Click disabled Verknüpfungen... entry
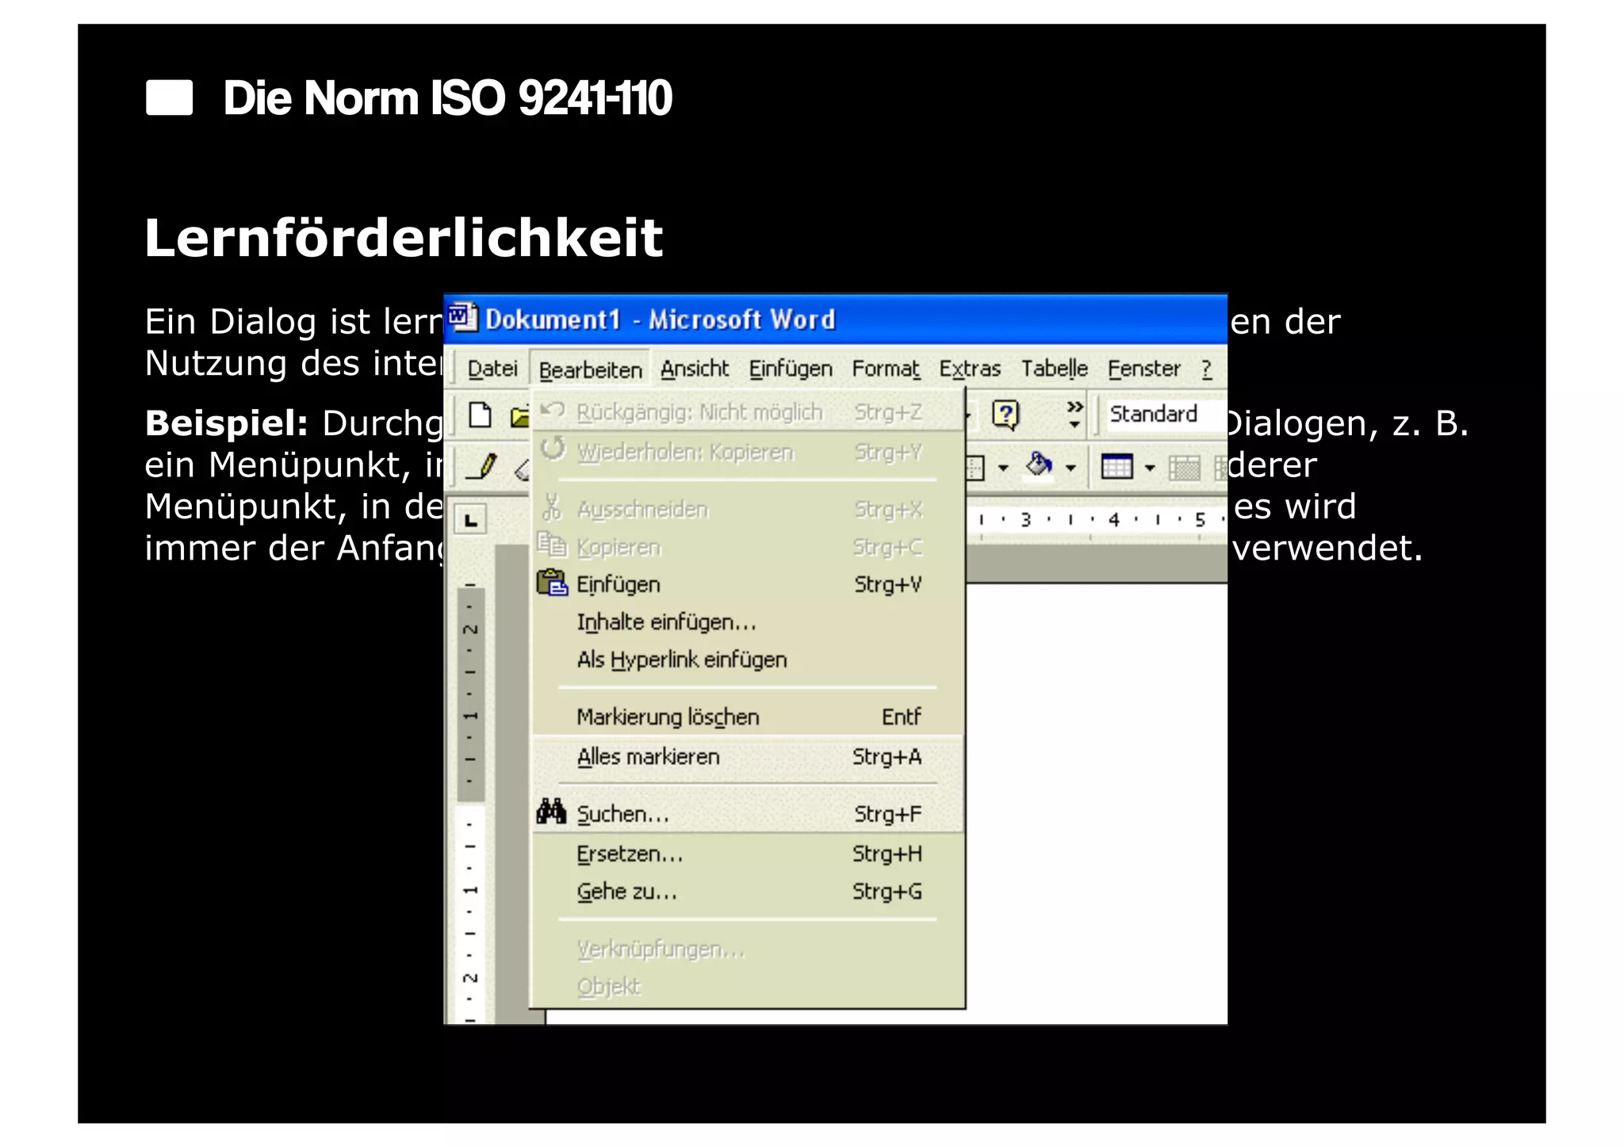Viewport: 1624px width, 1147px height. tap(747, 949)
